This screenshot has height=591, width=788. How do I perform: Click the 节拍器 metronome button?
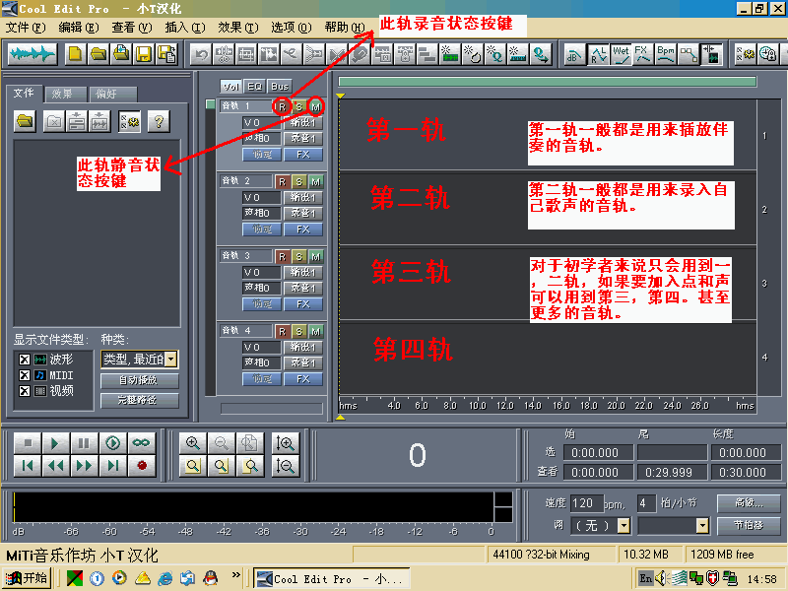click(749, 526)
